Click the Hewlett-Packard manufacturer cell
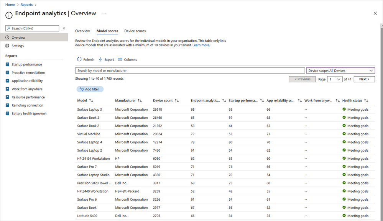The width and height of the screenshot is (383, 221). click(127, 191)
